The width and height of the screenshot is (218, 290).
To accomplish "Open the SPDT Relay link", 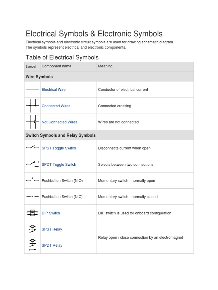I will [52, 246].
